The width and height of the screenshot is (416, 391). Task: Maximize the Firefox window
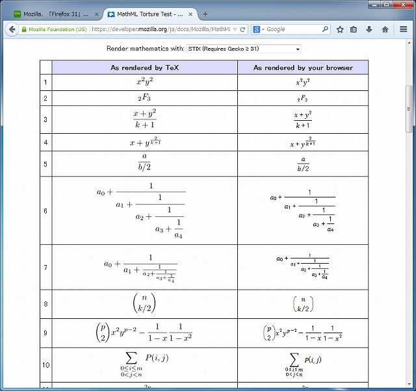point(387,5)
